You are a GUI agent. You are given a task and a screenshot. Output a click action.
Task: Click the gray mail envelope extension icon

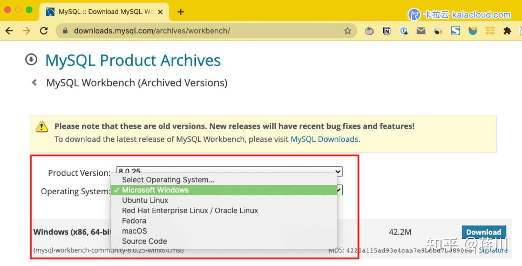[421, 31]
